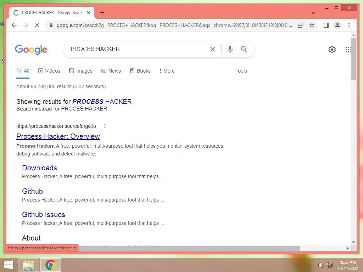
Task: Open result options next to sourceforge URL
Action: [105, 126]
